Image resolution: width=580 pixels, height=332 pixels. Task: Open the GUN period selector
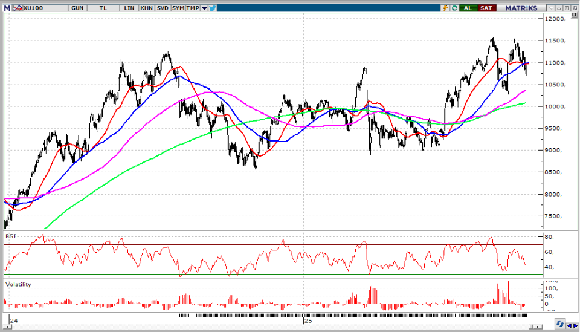[x=77, y=8]
